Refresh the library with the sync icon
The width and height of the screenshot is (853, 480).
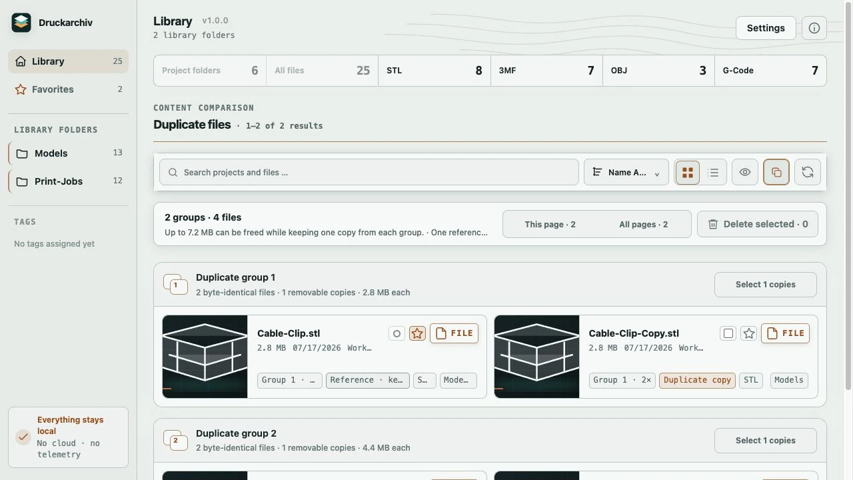point(808,172)
